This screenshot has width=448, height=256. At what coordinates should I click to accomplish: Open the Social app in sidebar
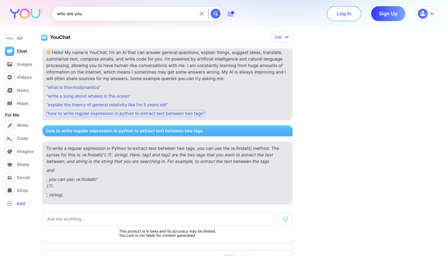tap(17, 177)
